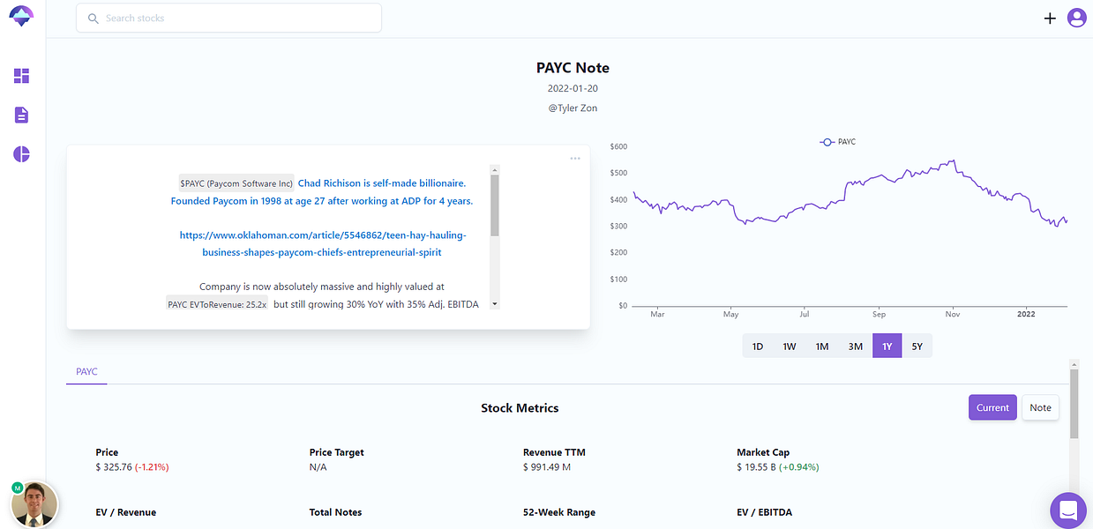Image resolution: width=1093 pixels, height=529 pixels.
Task: Click the Total Notes label
Action: click(335, 512)
